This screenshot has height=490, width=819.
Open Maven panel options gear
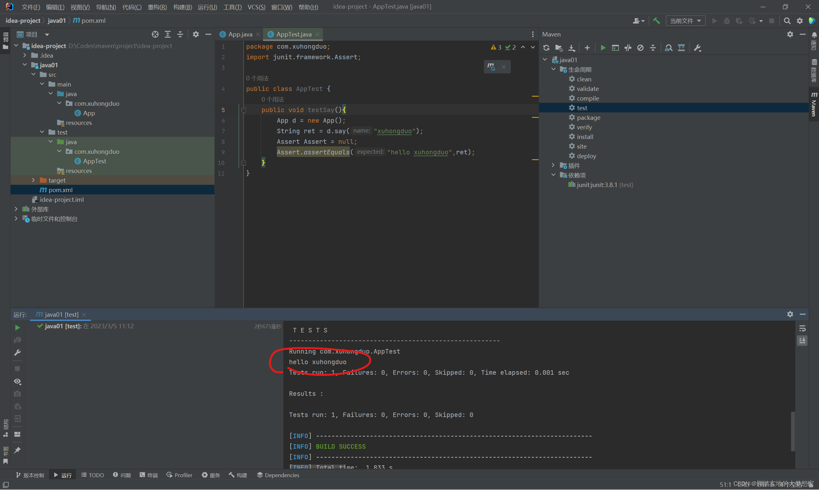point(790,34)
